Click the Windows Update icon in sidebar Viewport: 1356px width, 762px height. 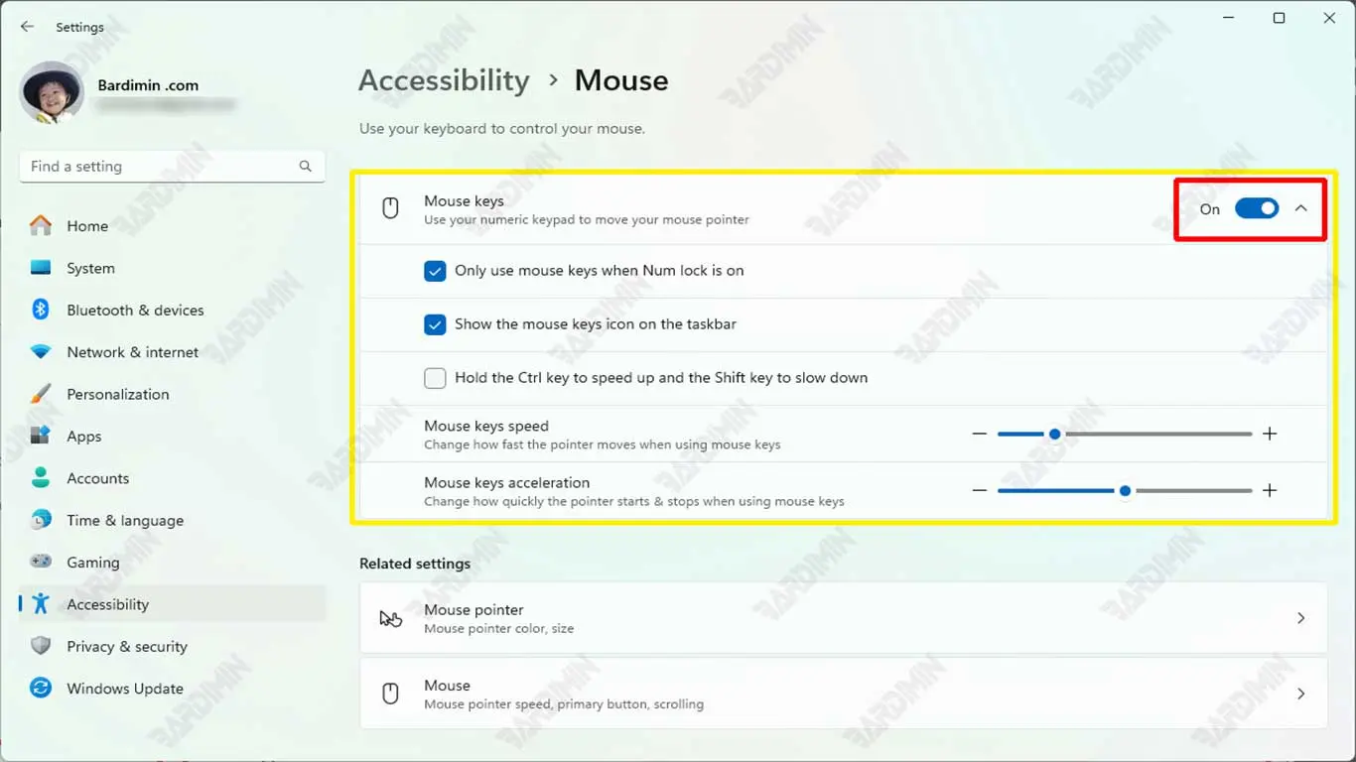(x=41, y=688)
